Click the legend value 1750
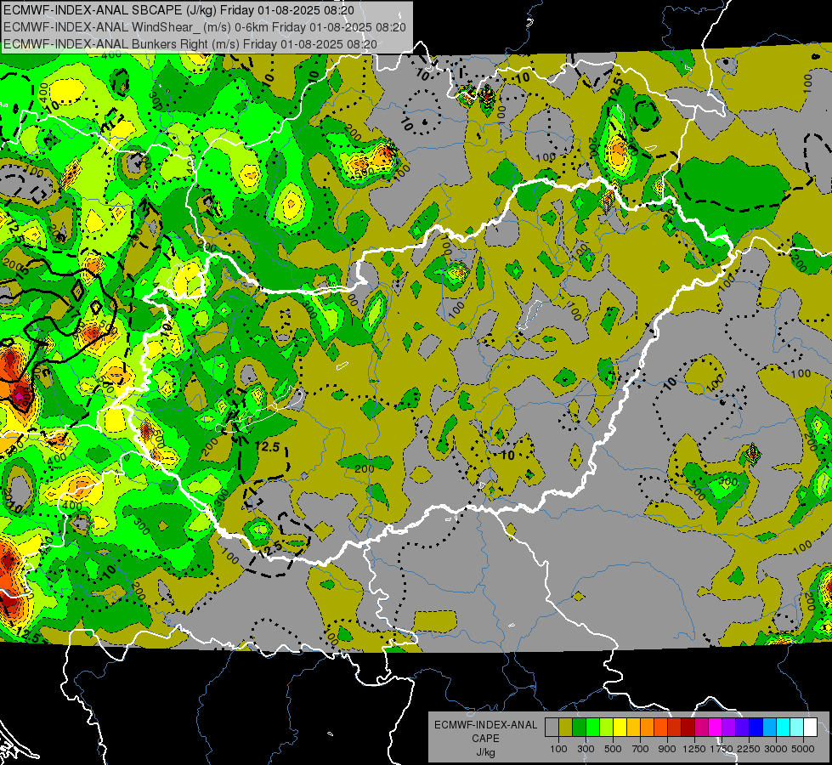The image size is (832, 765). pos(722,749)
